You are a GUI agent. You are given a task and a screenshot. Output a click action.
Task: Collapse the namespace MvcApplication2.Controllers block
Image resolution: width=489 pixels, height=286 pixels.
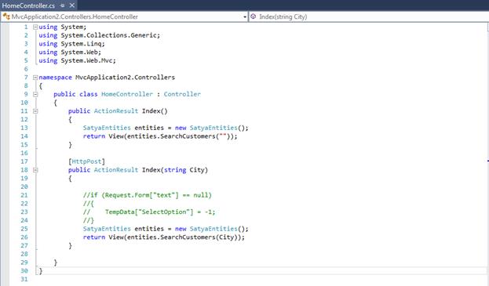[x=35, y=78]
